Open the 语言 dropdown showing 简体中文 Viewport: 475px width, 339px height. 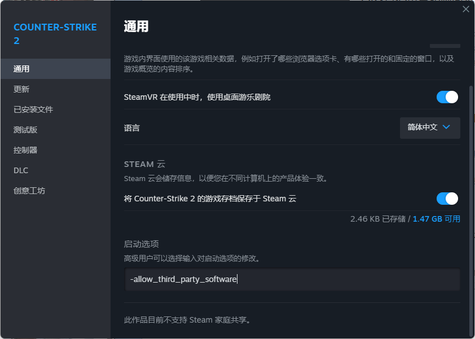[430, 128]
